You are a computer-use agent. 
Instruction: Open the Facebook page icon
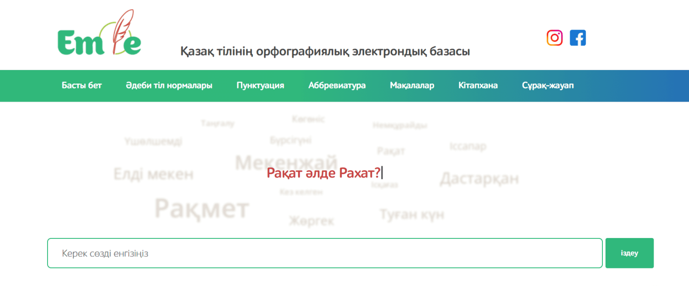tap(578, 38)
